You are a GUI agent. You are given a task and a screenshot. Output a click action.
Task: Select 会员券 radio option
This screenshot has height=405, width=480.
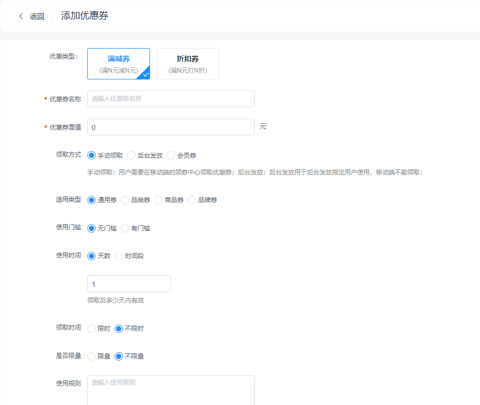(172, 155)
